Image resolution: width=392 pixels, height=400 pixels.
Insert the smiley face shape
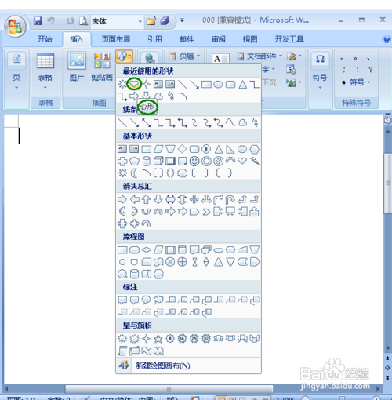tap(194, 162)
